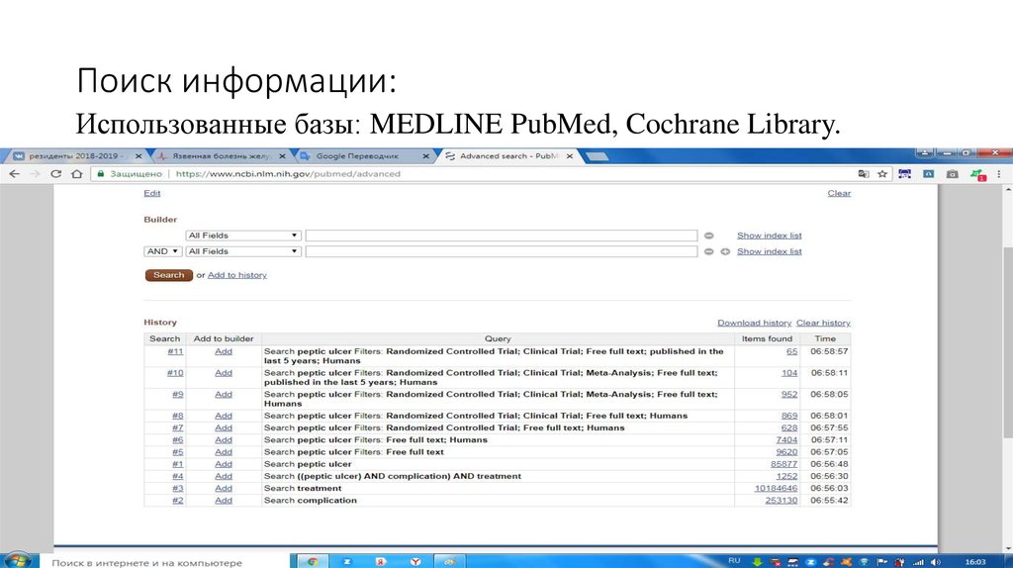
Task: Open the 253130 items found result
Action: tap(782, 500)
